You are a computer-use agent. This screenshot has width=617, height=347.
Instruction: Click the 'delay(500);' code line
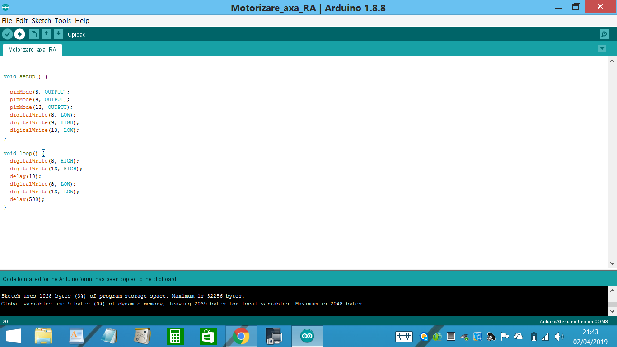(27, 200)
